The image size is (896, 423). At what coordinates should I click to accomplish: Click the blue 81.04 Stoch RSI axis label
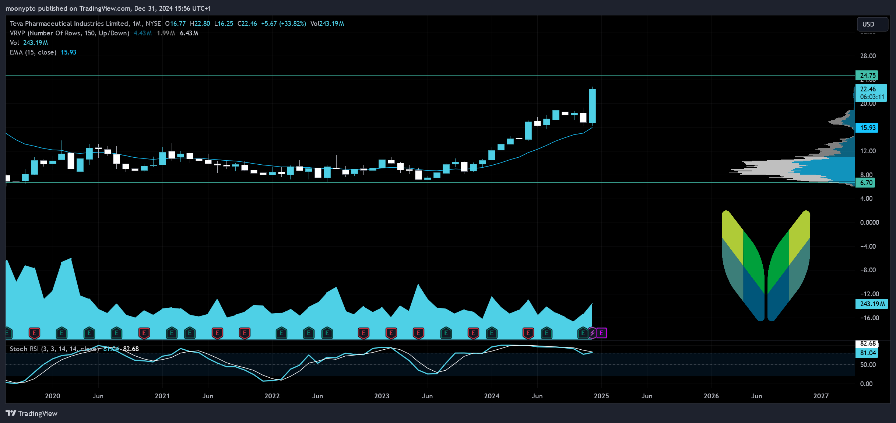click(867, 353)
